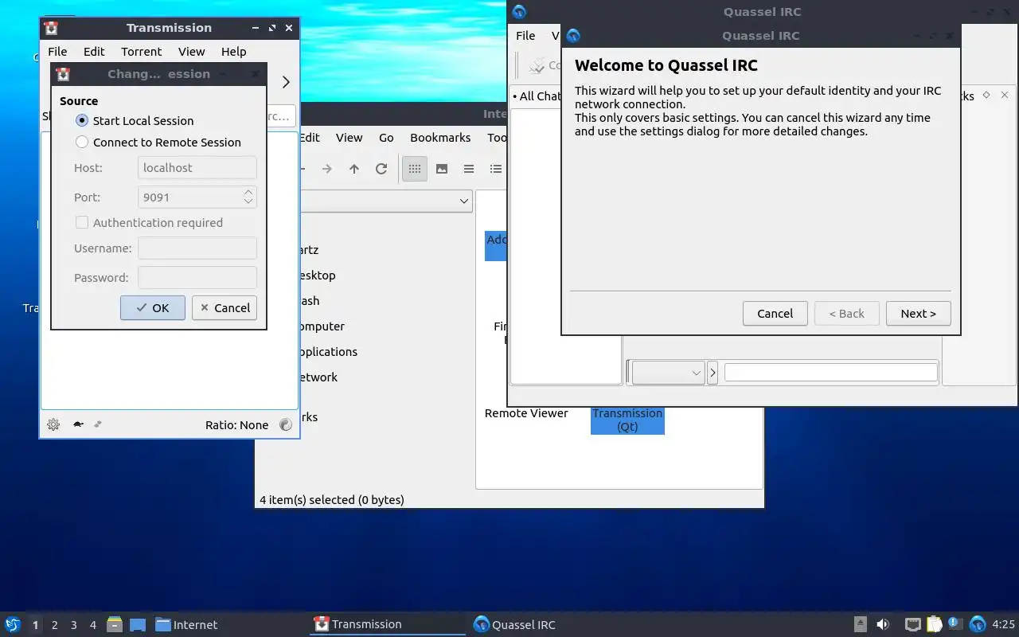Tick the Authentication required checkbox
Image resolution: width=1019 pixels, height=637 pixels.
149,223
